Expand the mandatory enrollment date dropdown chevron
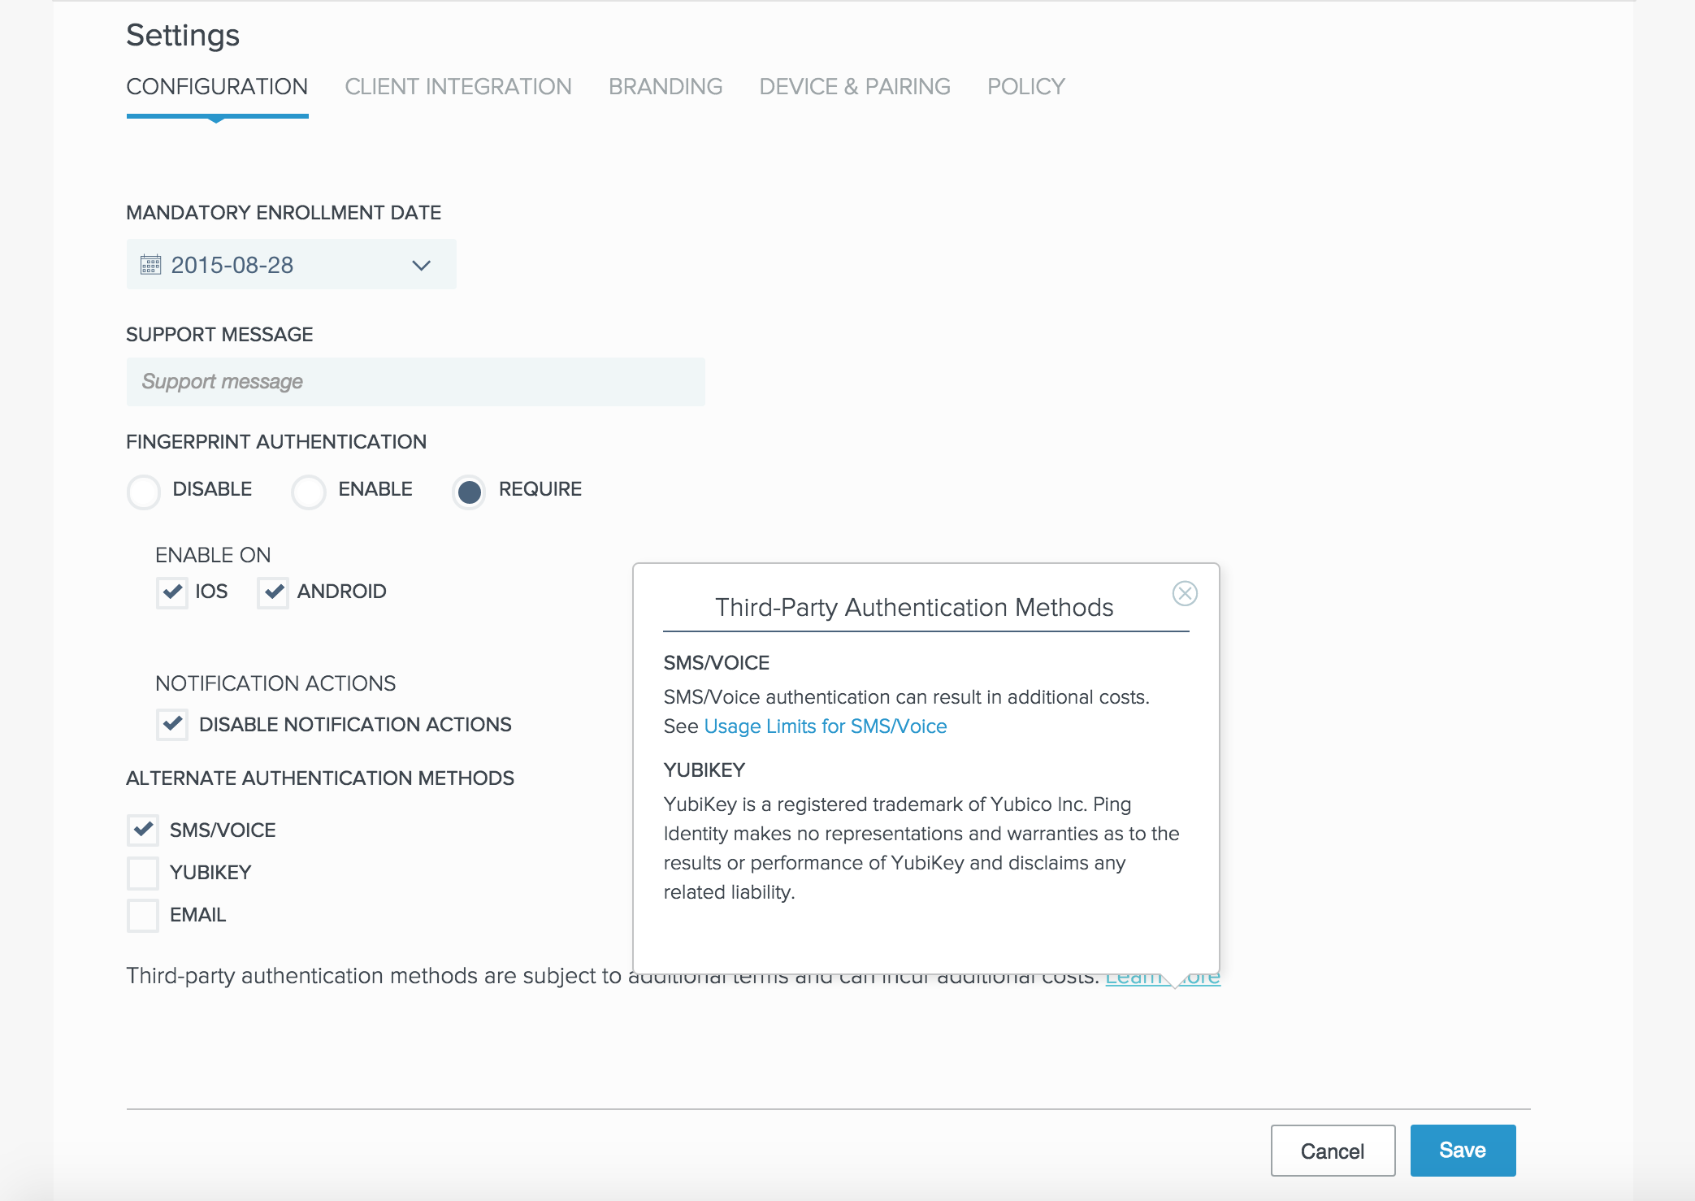Screen dimensions: 1695x1201 click(x=421, y=266)
